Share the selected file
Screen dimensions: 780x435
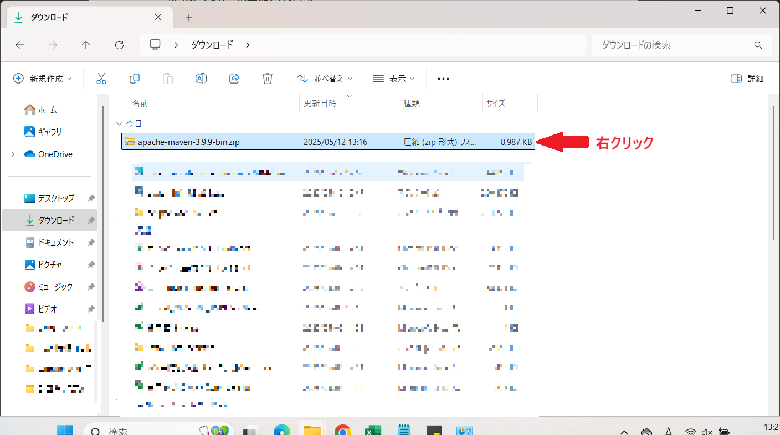234,79
